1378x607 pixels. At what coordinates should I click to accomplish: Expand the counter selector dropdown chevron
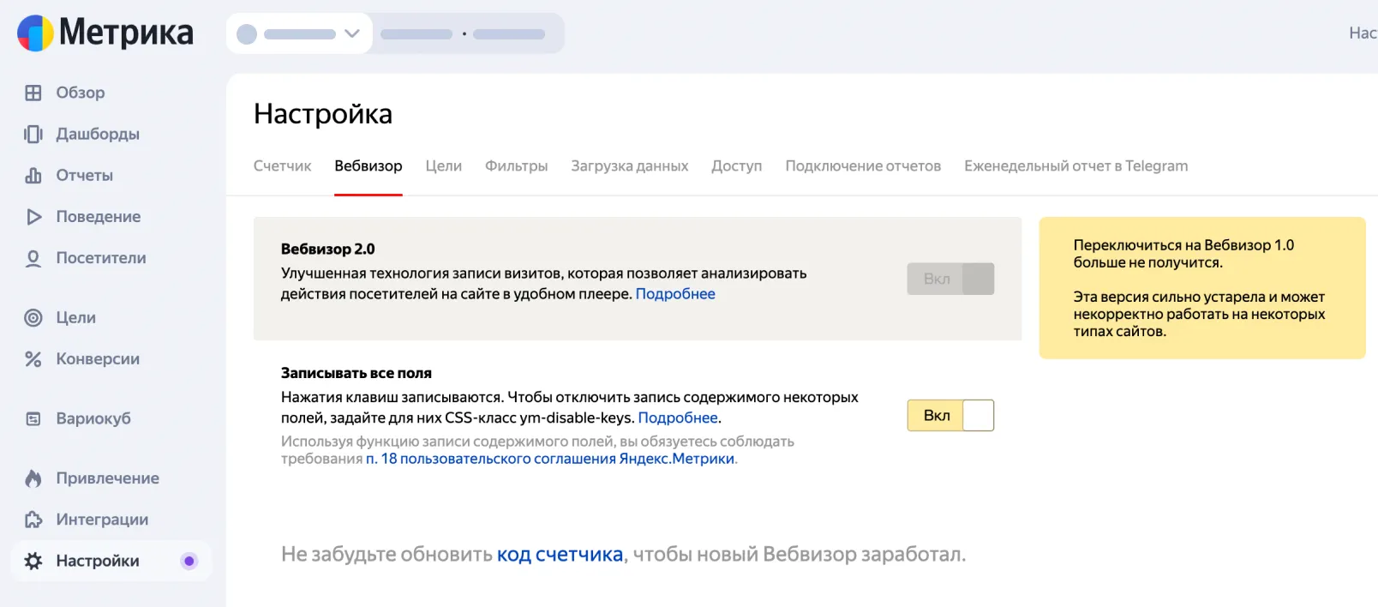(x=351, y=33)
